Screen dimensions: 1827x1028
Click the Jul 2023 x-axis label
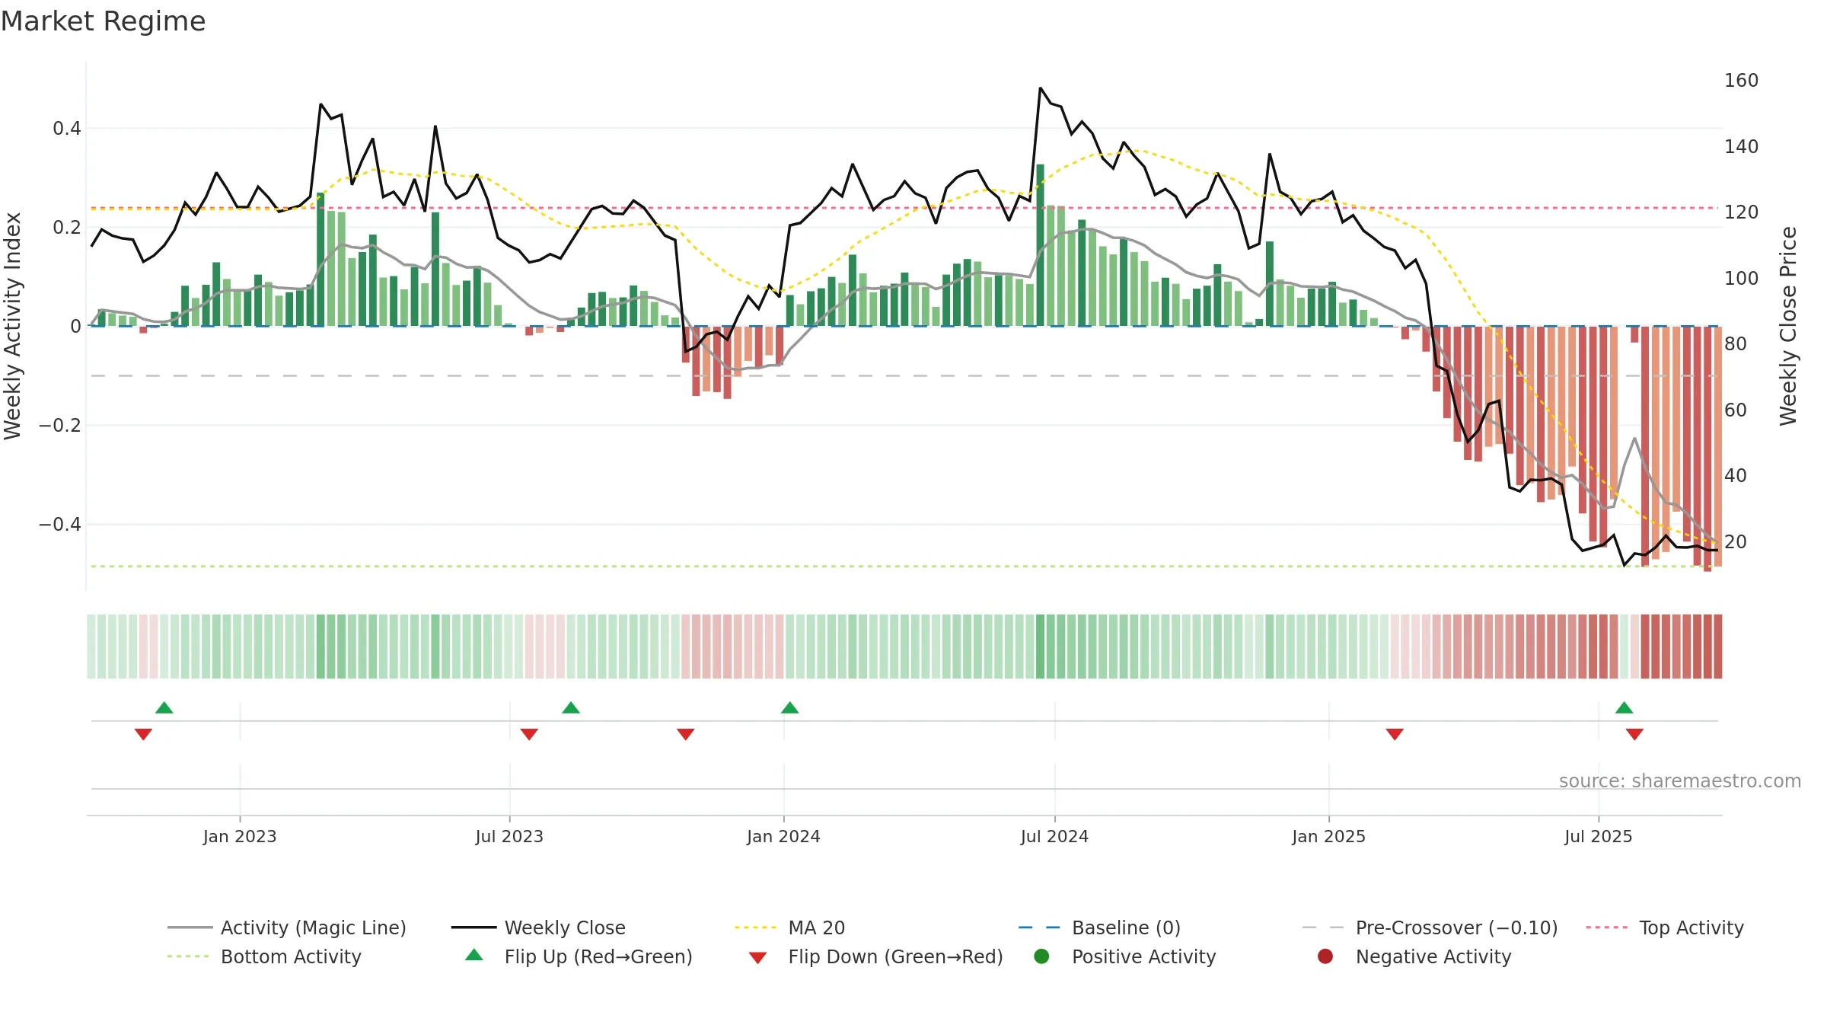(x=509, y=836)
